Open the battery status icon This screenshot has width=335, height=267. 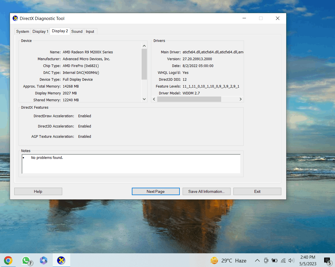point(275,260)
